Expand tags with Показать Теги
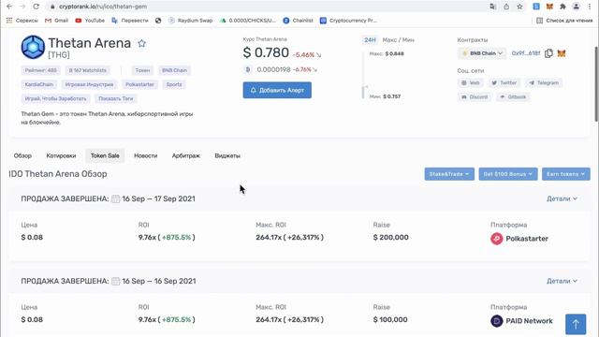The width and height of the screenshot is (599, 337). [x=116, y=98]
